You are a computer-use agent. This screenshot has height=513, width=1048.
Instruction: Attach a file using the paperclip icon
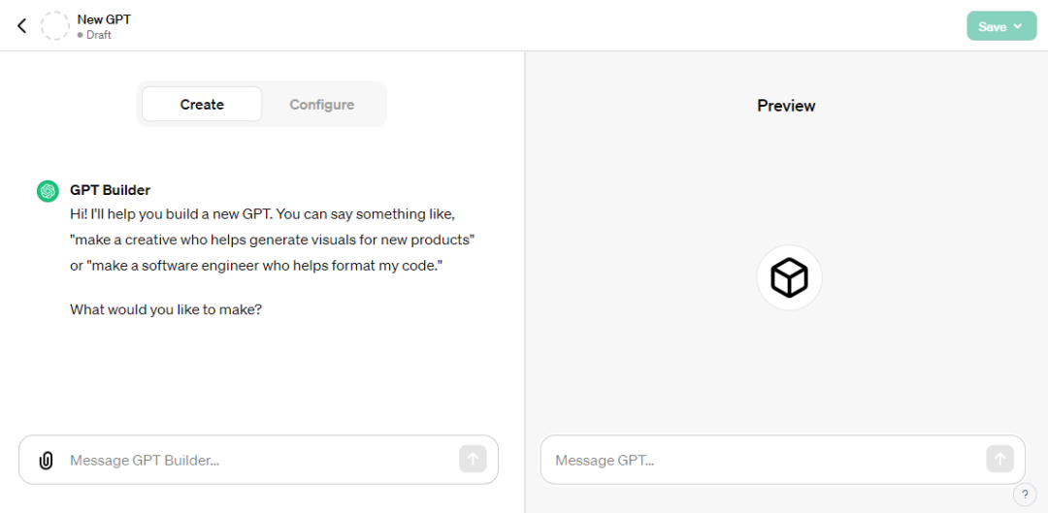tap(46, 461)
